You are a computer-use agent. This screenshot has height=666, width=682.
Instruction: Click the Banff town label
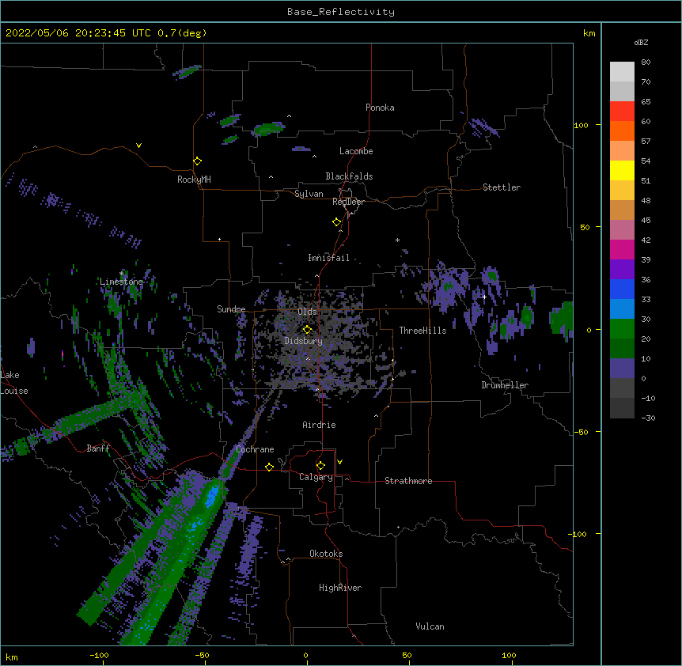click(98, 448)
